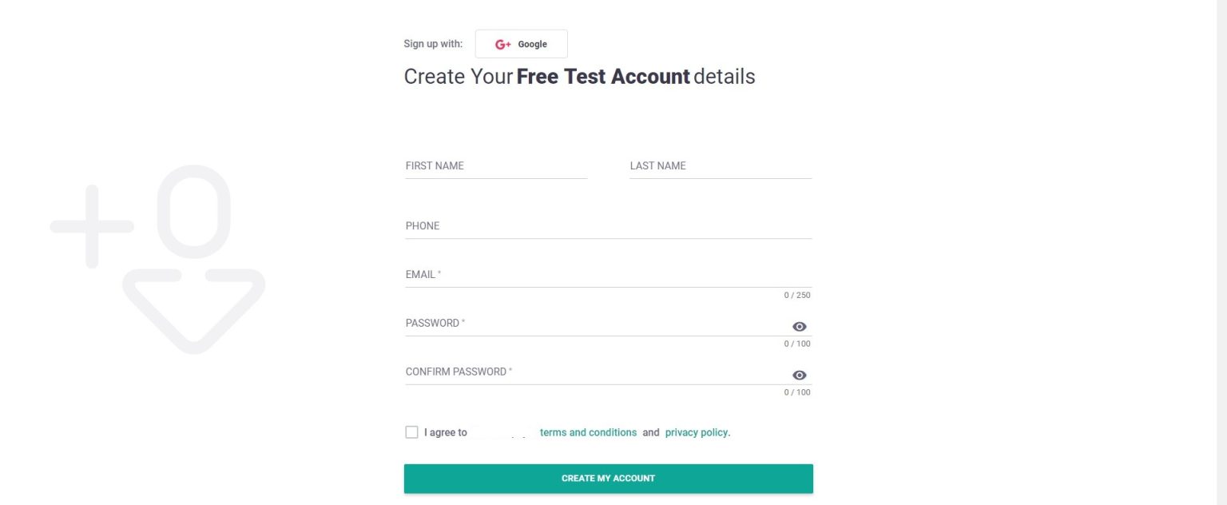Click the eye icon beside Confirm Password
The width and height of the screenshot is (1227, 505).
(799, 375)
